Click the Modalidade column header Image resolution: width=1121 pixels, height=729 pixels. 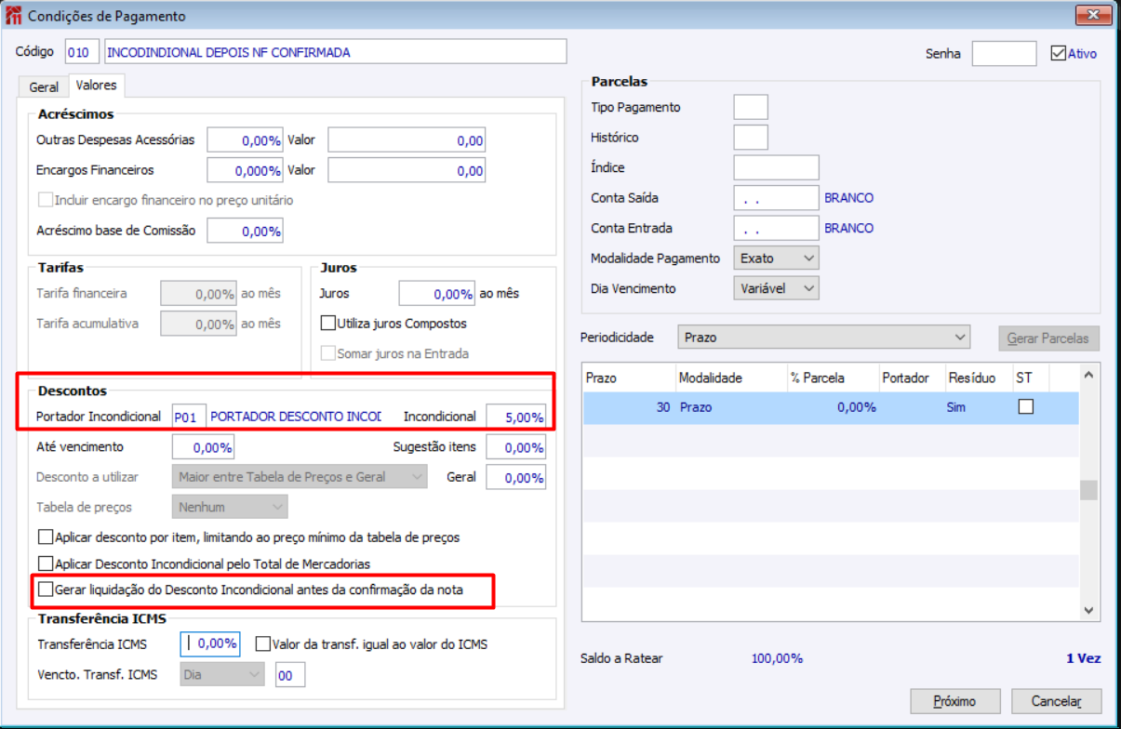coord(731,378)
